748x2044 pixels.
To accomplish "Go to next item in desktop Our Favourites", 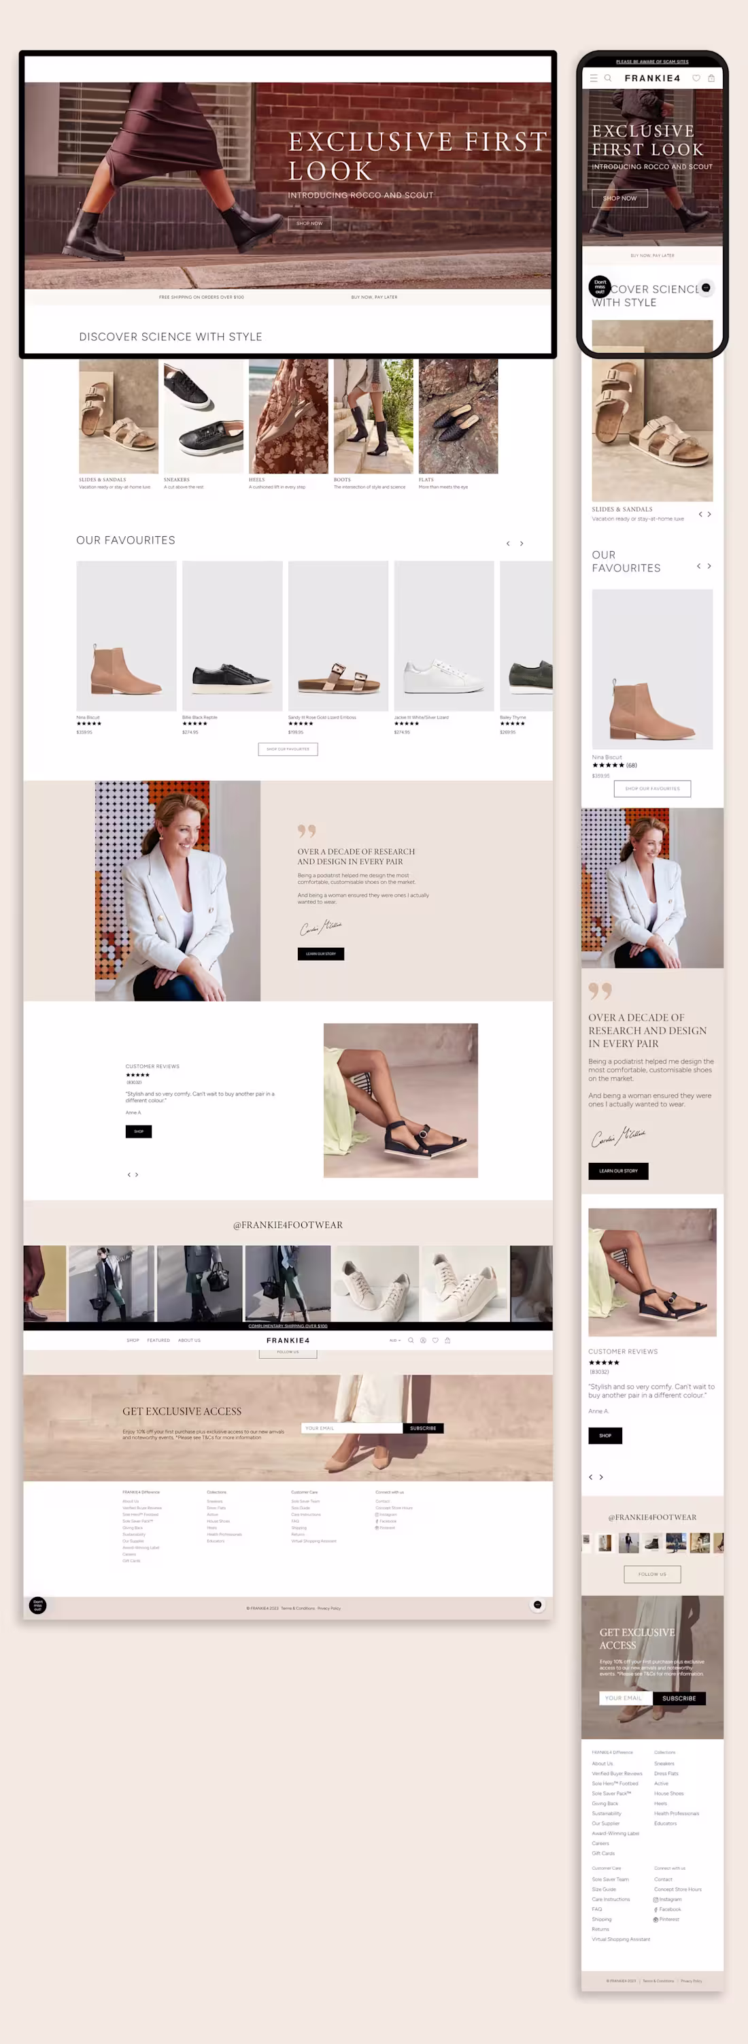I will 521,544.
